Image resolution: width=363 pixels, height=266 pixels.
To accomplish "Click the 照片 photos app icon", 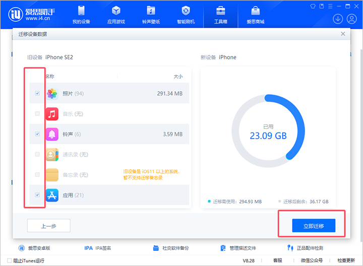I will coord(52,94).
